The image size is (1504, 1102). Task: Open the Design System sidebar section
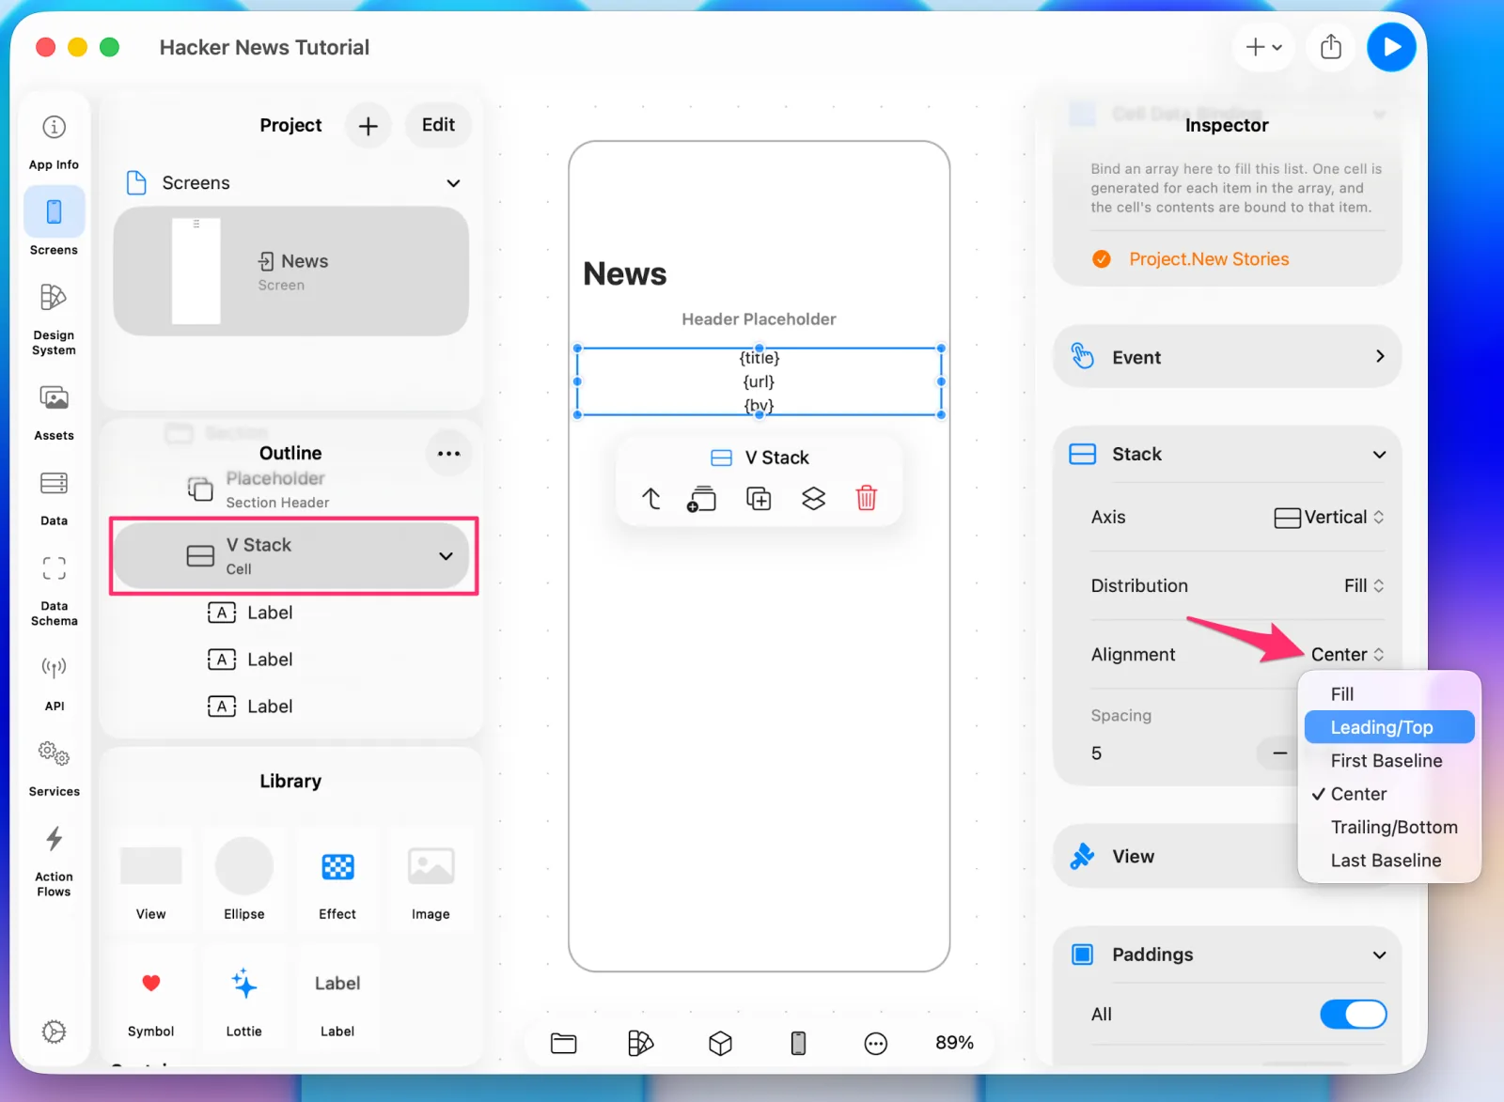[54, 318]
